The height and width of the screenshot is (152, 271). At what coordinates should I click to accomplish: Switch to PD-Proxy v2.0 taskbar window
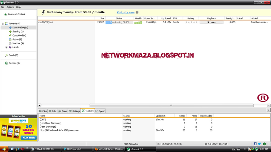click(x=77, y=149)
